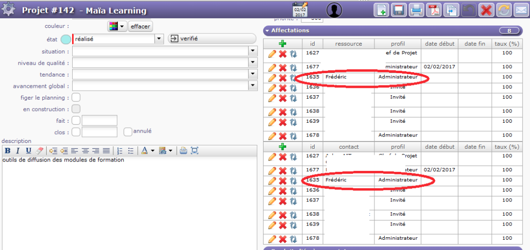Click the 02/02/2017 date in ressource table
The width and height of the screenshot is (530, 250).
click(439, 67)
